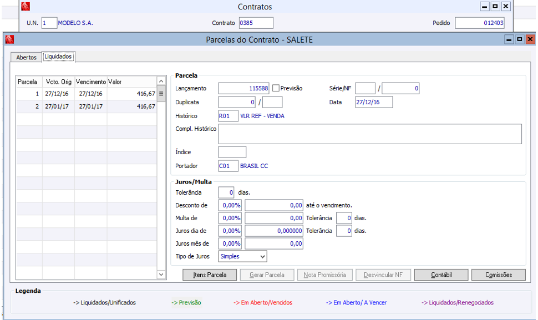Click the parcel list scroll down arrow

[161, 275]
